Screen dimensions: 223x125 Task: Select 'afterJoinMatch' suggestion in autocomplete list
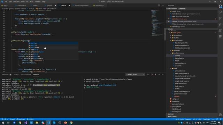(x=53, y=52)
